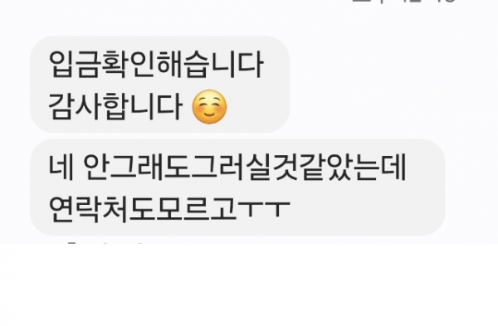498x326 pixels.
Task: Click the 모르고 text before ㅜㅜ
Action: coord(196,209)
